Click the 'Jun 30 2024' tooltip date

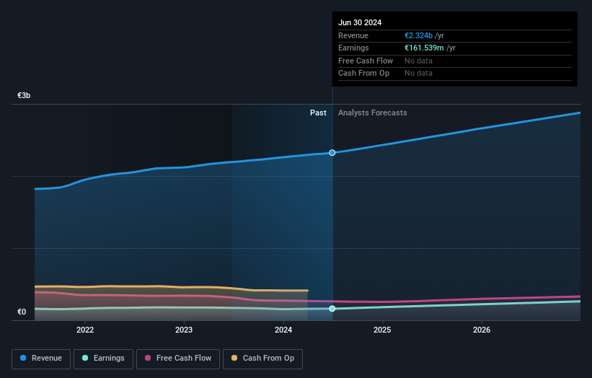click(x=360, y=22)
